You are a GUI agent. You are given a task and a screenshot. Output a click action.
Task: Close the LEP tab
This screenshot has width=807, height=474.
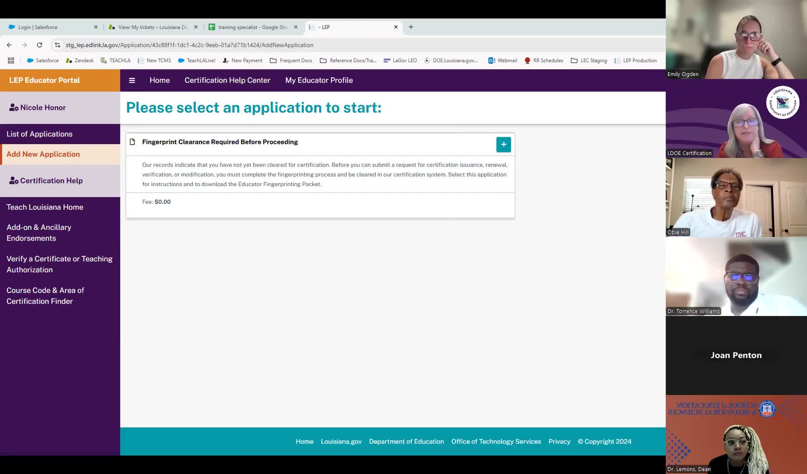point(396,27)
